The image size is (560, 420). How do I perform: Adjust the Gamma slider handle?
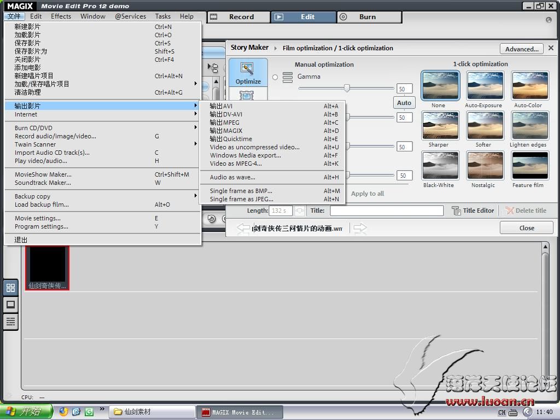click(x=346, y=88)
